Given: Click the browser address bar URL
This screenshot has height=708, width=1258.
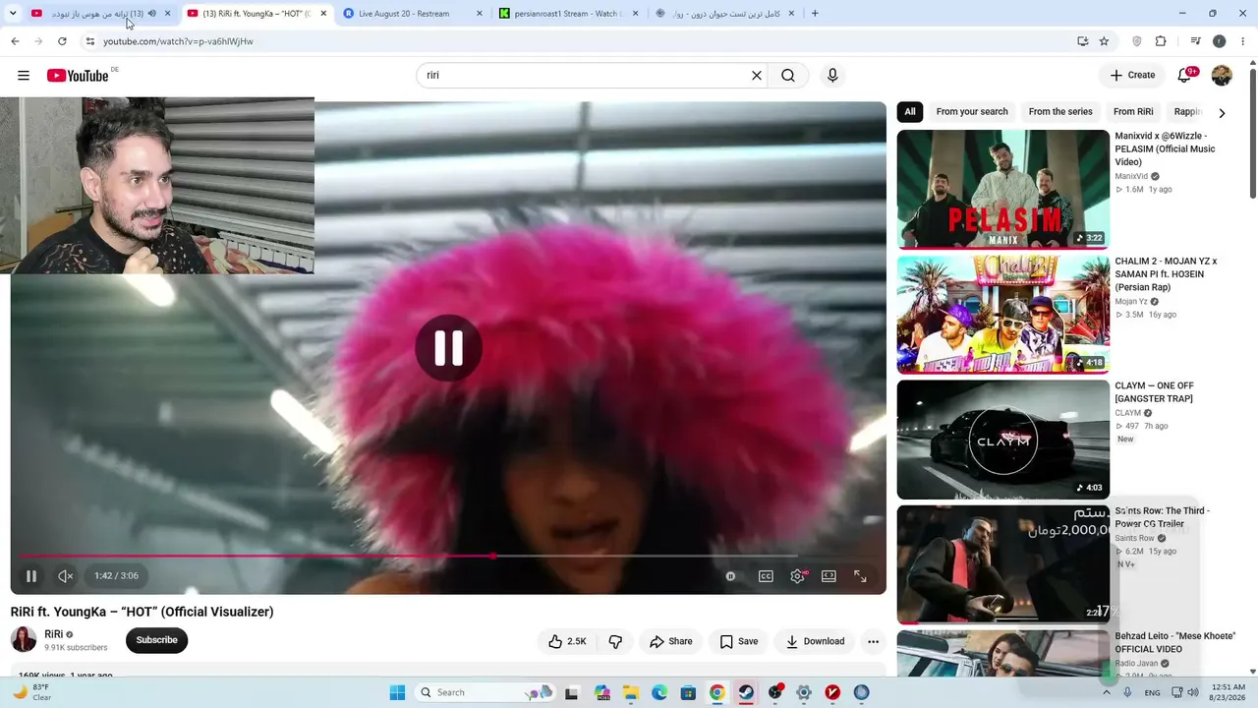Looking at the screenshot, I should pyautogui.click(x=178, y=41).
